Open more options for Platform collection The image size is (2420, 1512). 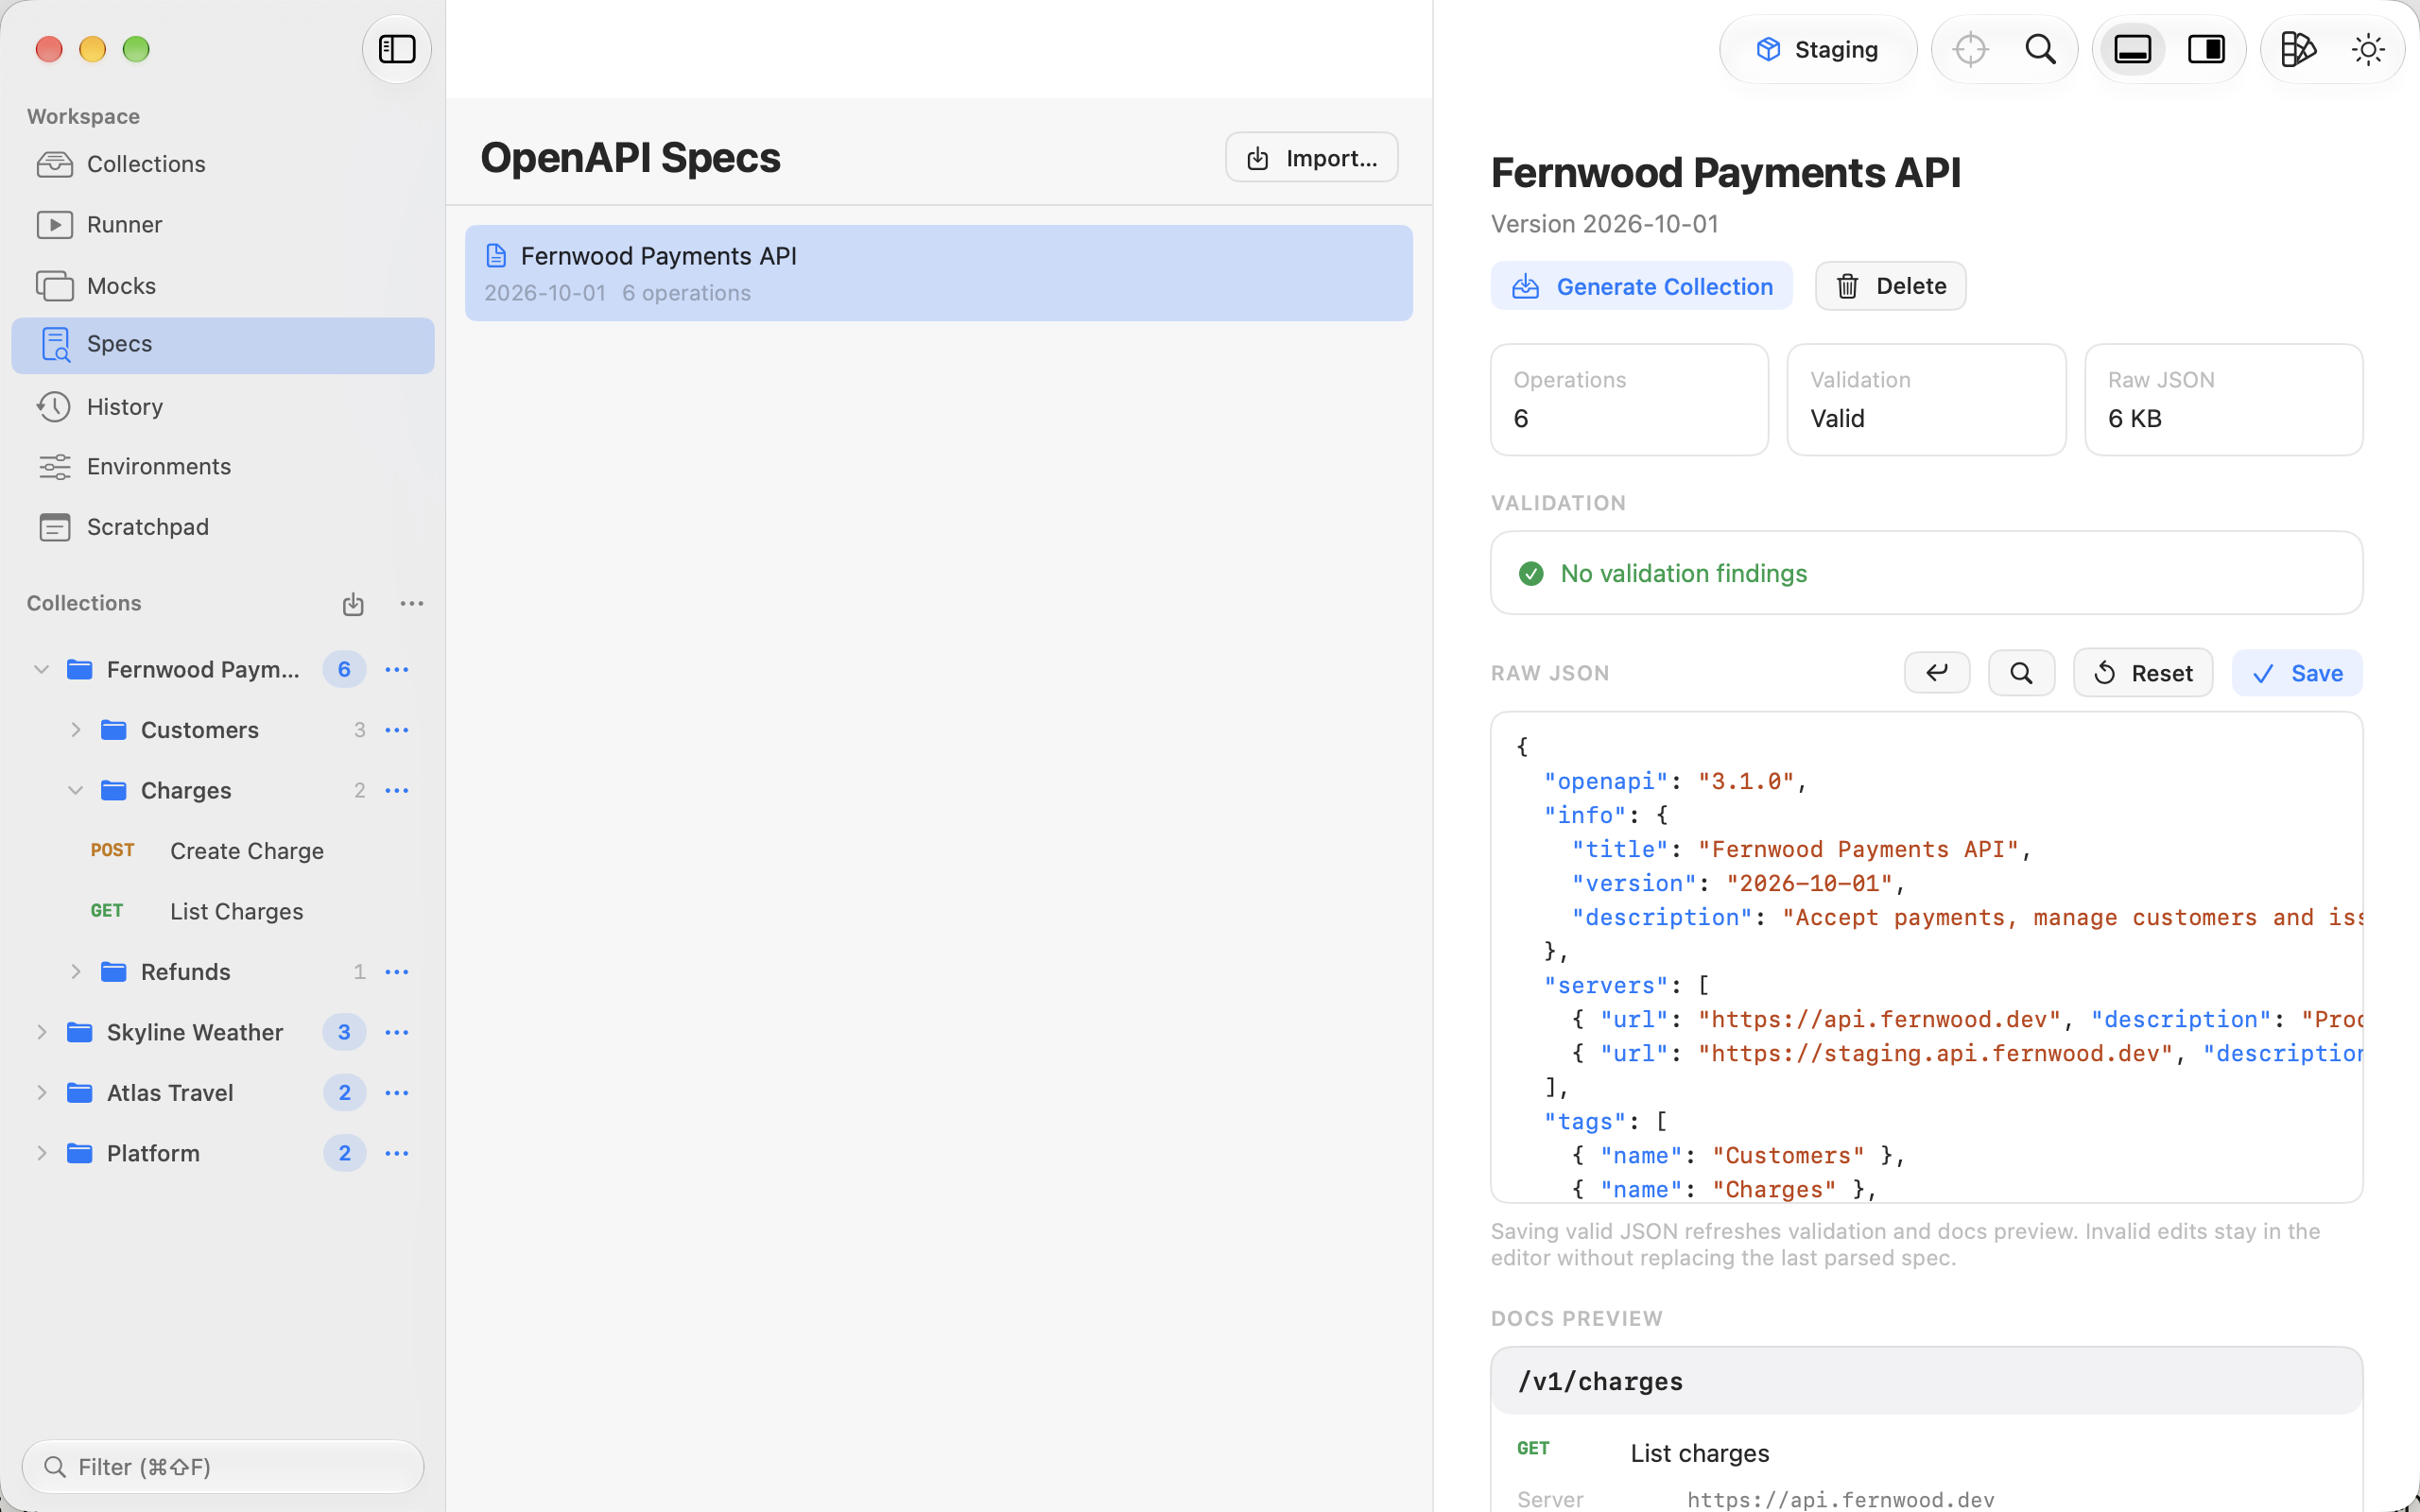[x=397, y=1153]
